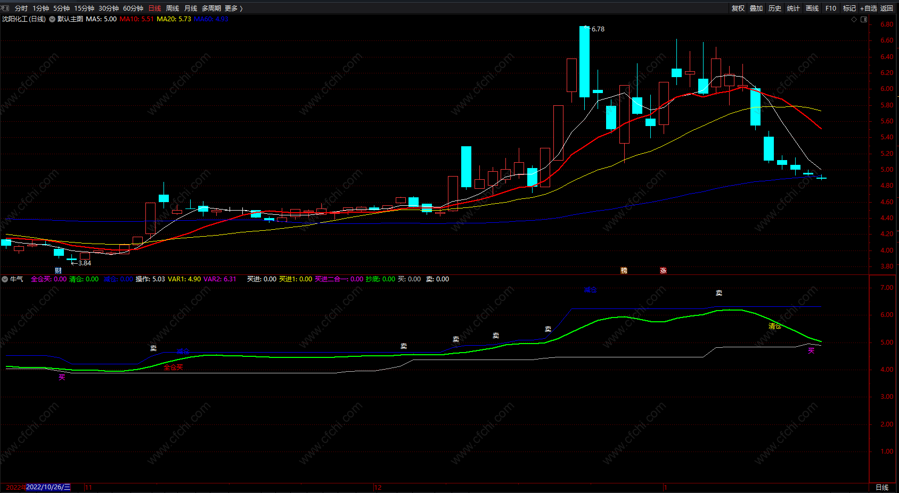Select the 60分钟 period tab
Screen dimensions: 899x493
(133, 9)
